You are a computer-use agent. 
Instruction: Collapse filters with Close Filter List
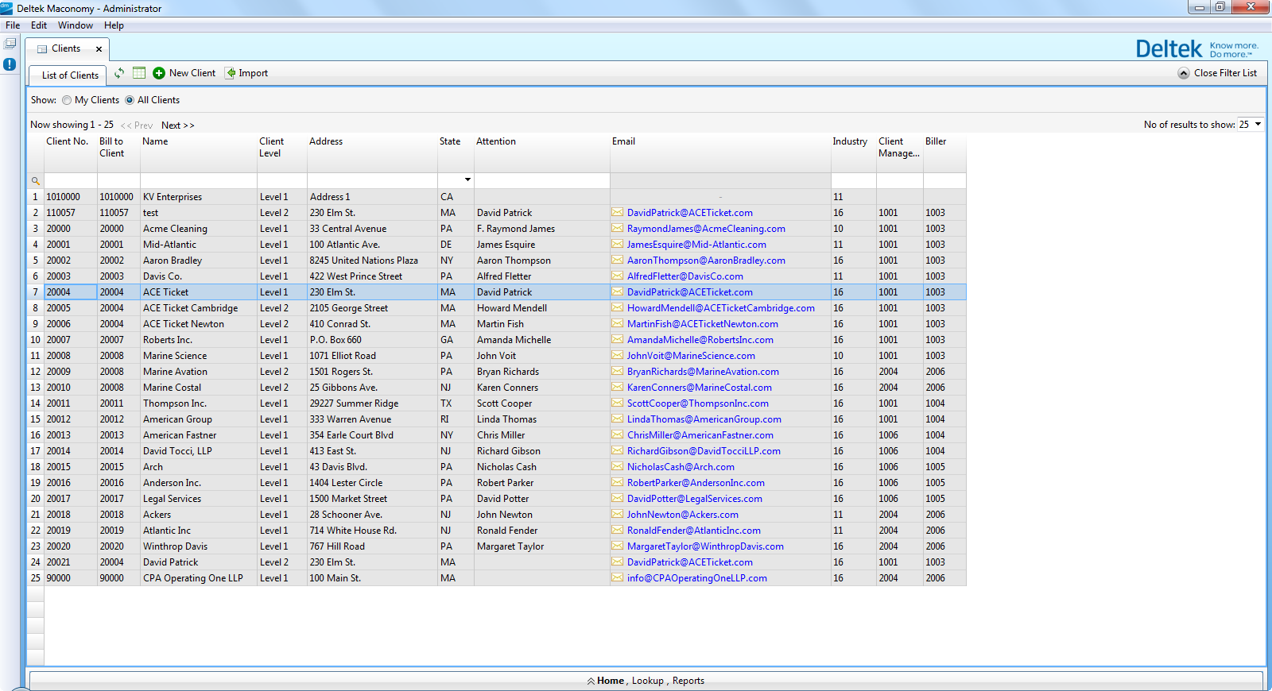coord(1218,73)
